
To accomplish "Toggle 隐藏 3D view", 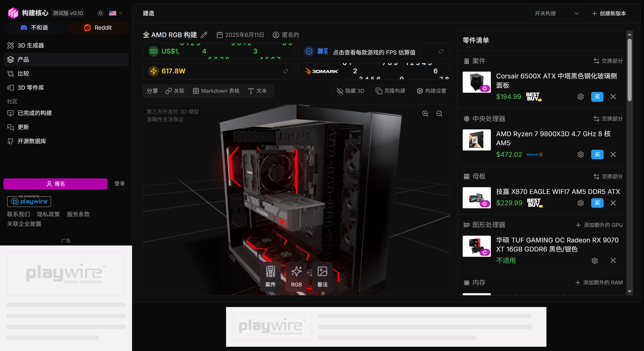I will tap(350, 91).
